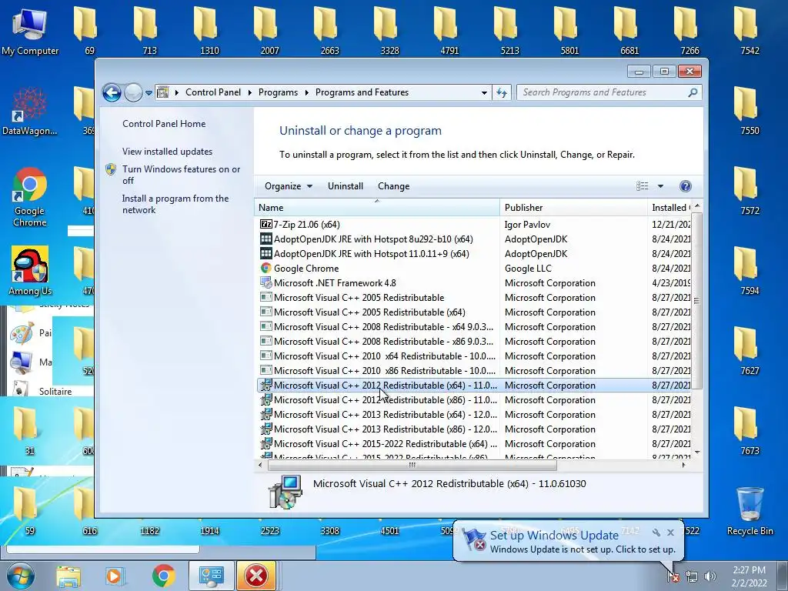Open Windows Media Player from taskbar
788x591 pixels.
pyautogui.click(x=115, y=576)
